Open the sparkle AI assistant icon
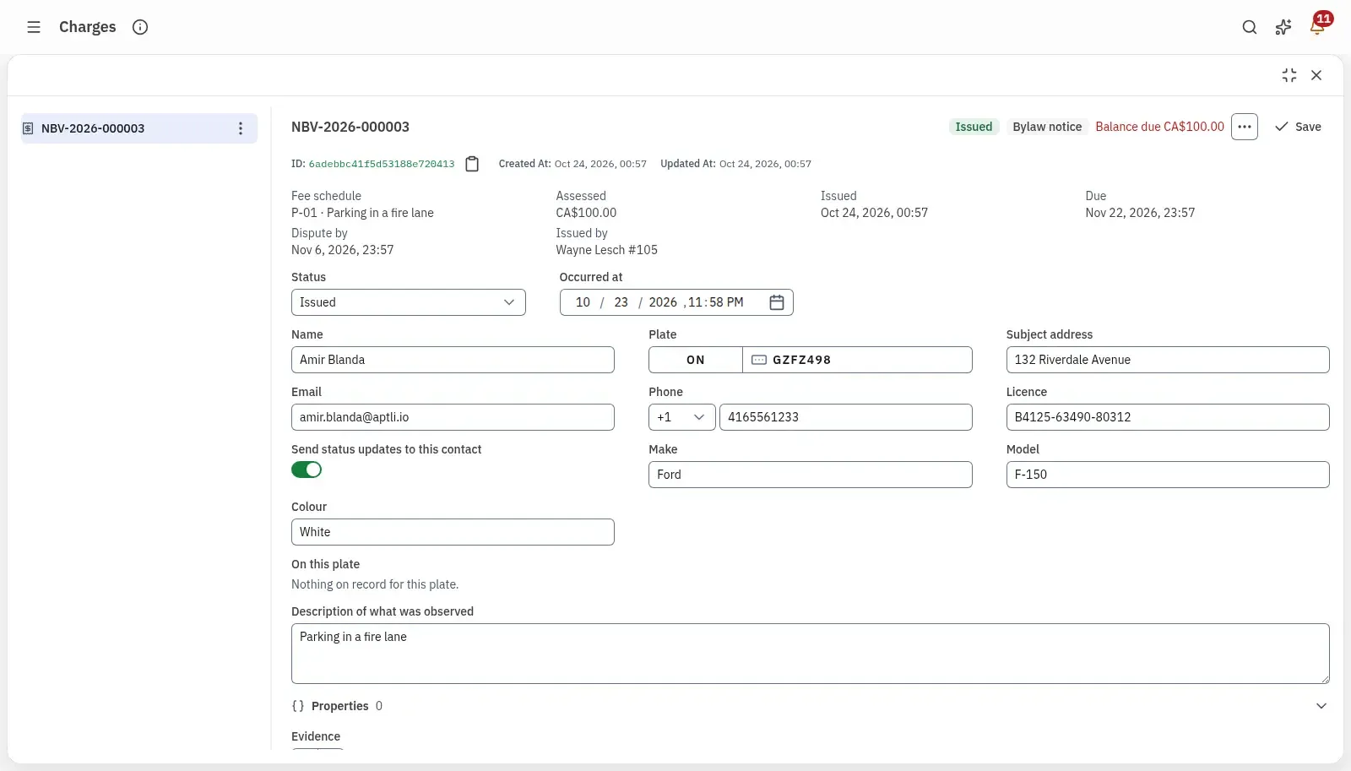Image resolution: width=1351 pixels, height=771 pixels. click(1283, 27)
